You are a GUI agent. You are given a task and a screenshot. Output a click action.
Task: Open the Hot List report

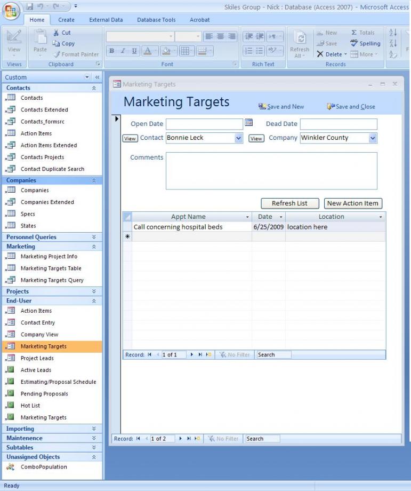click(x=30, y=406)
